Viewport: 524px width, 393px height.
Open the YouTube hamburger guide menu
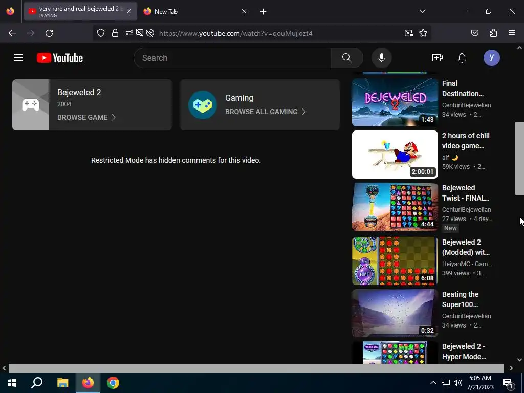coord(18,58)
